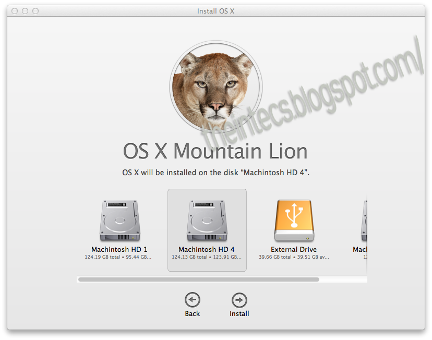Close the Install OS X window
Screen dimensions: 432x340
15,11
